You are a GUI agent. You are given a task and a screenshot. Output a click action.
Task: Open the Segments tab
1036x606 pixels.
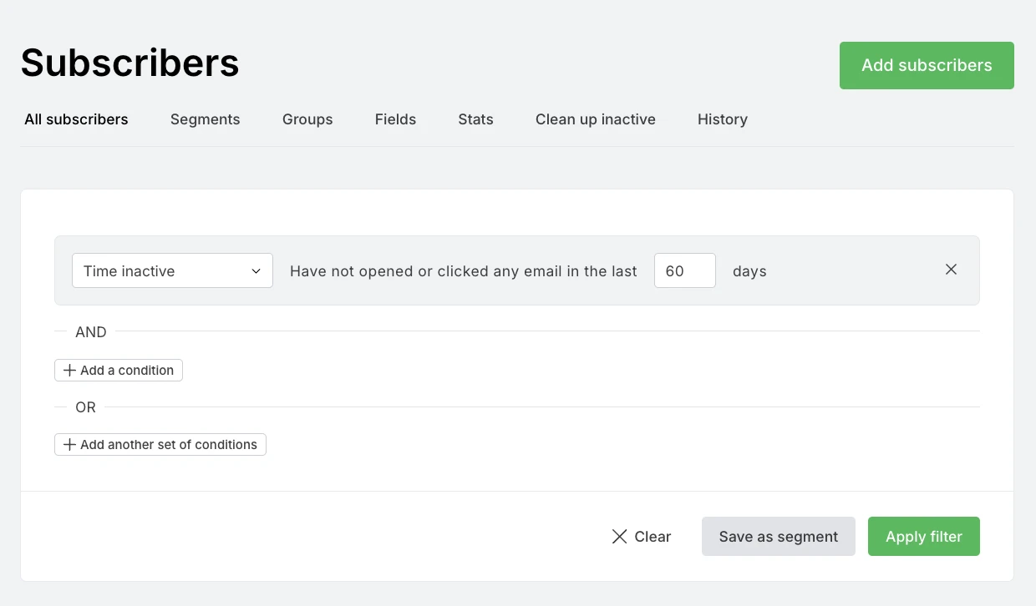pyautogui.click(x=205, y=119)
